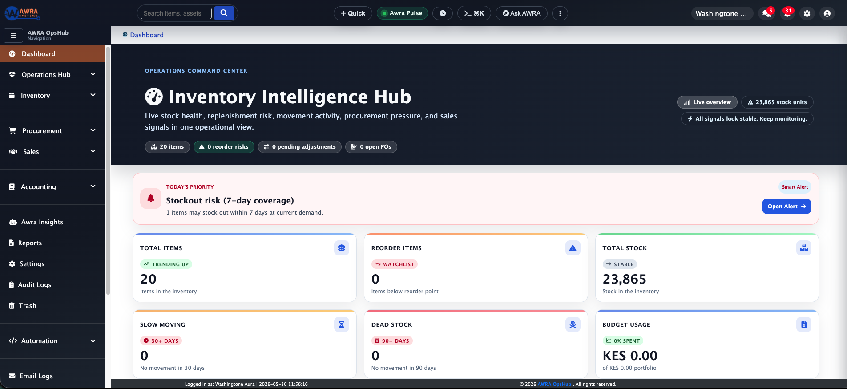Click the Budget Usage invoice icon
Screen dimensions: 847x389
click(x=804, y=324)
